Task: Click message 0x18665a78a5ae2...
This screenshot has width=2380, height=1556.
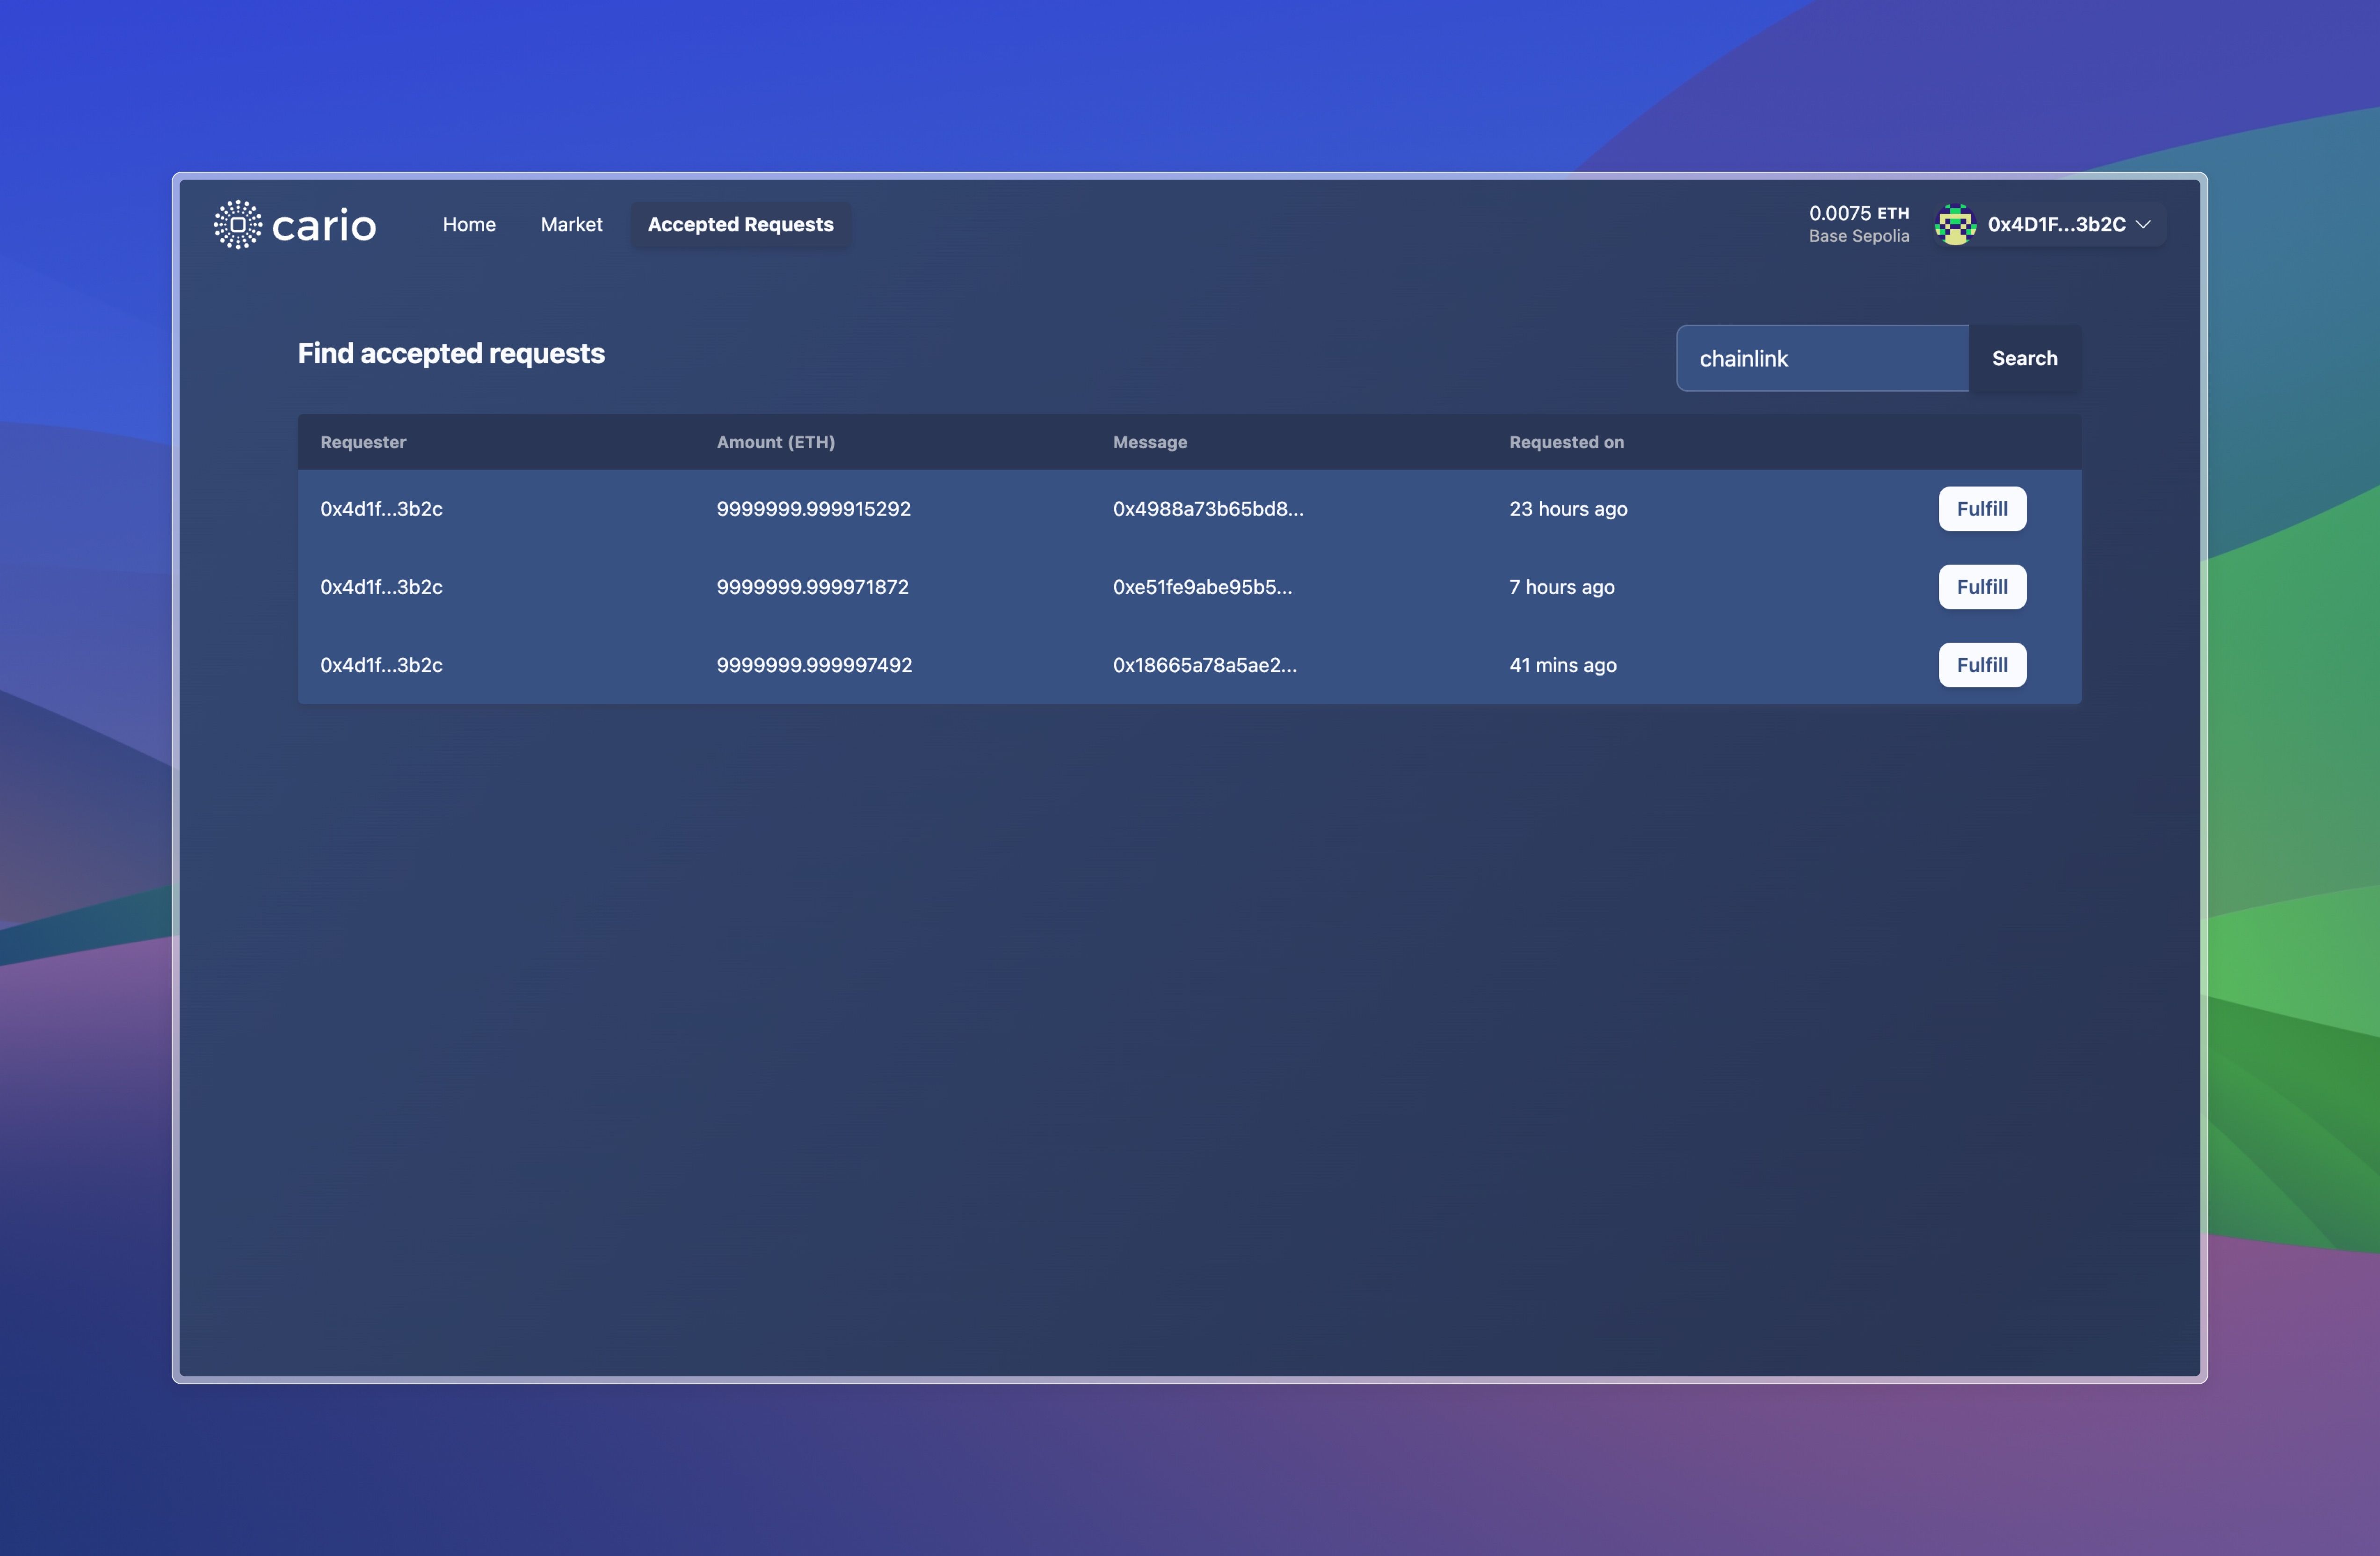Action: coord(1204,664)
